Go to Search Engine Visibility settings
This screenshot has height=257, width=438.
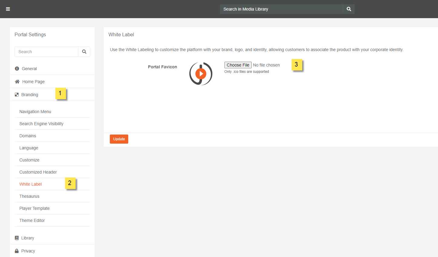coord(41,123)
